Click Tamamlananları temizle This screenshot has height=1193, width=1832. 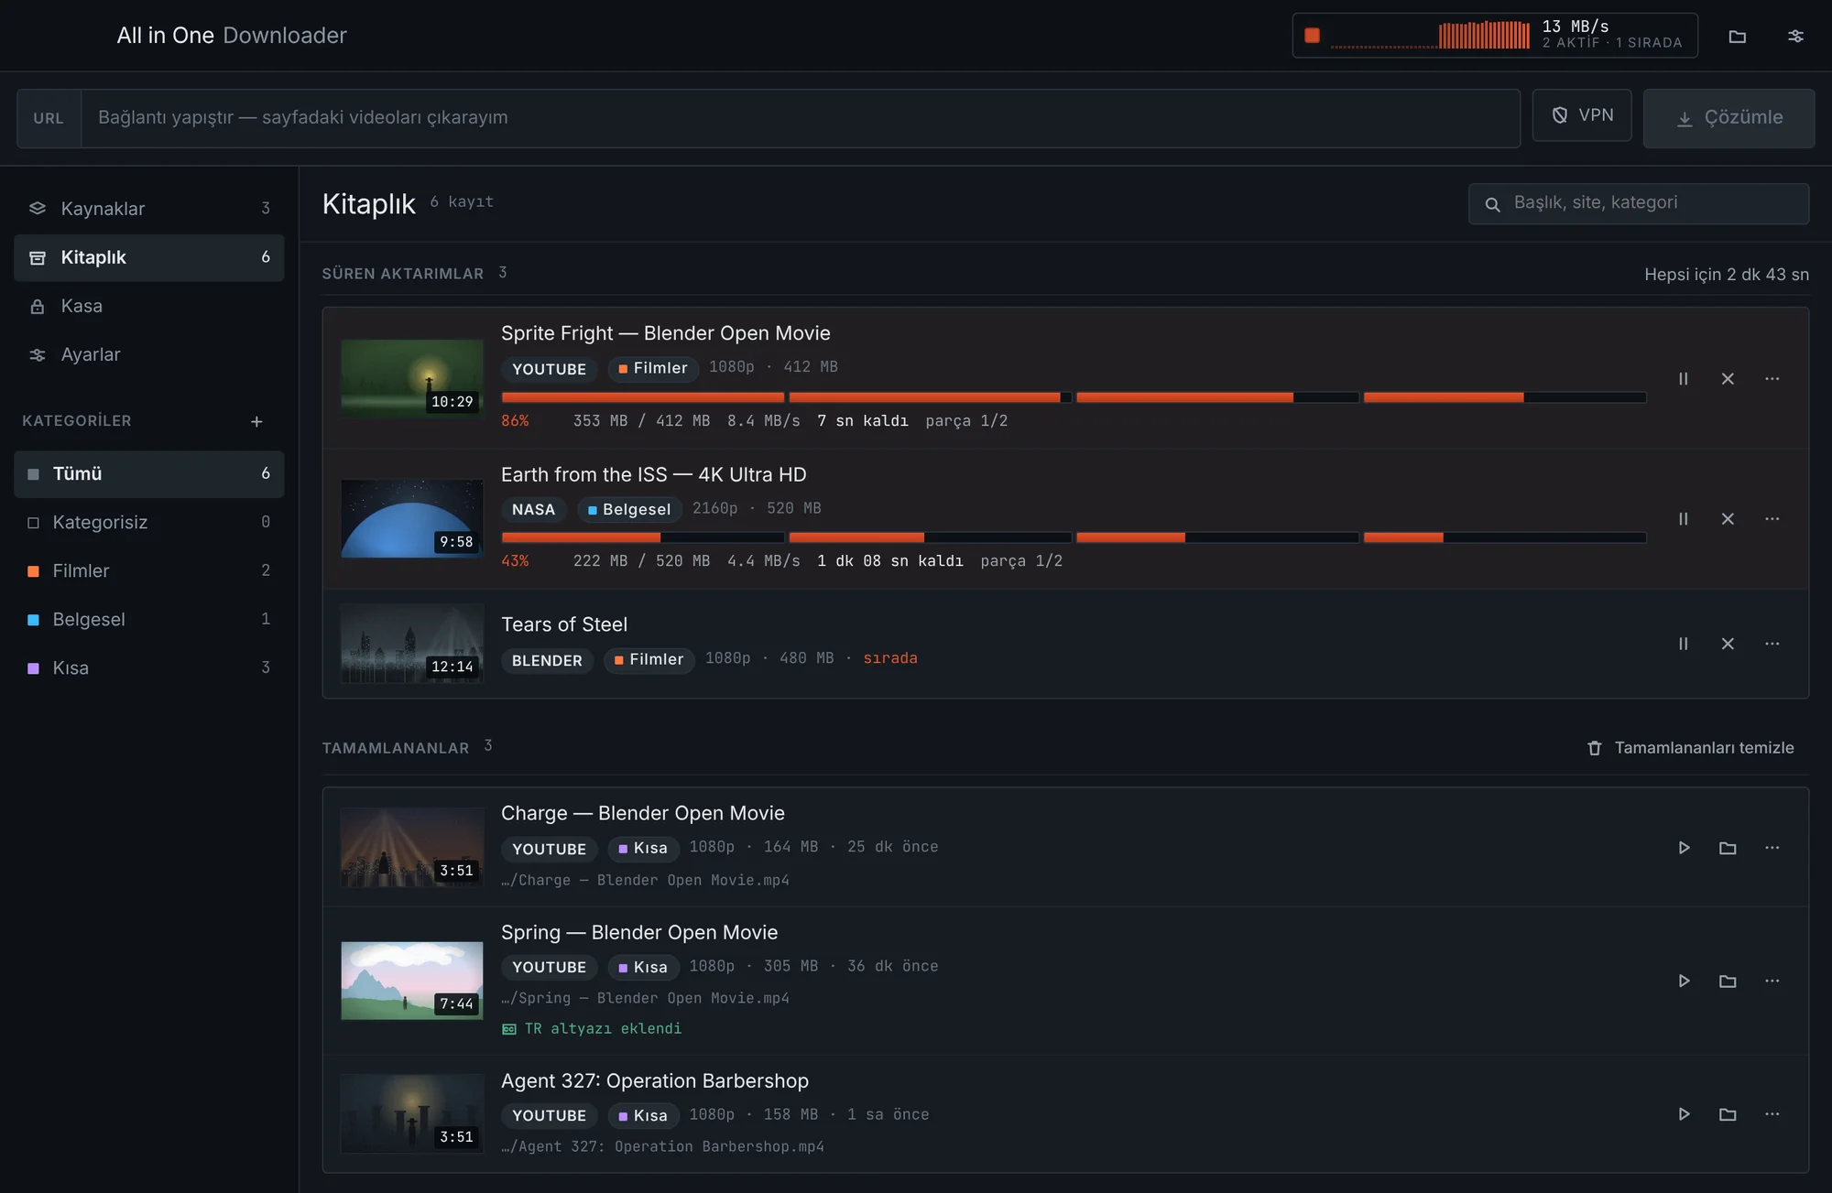pos(1690,748)
